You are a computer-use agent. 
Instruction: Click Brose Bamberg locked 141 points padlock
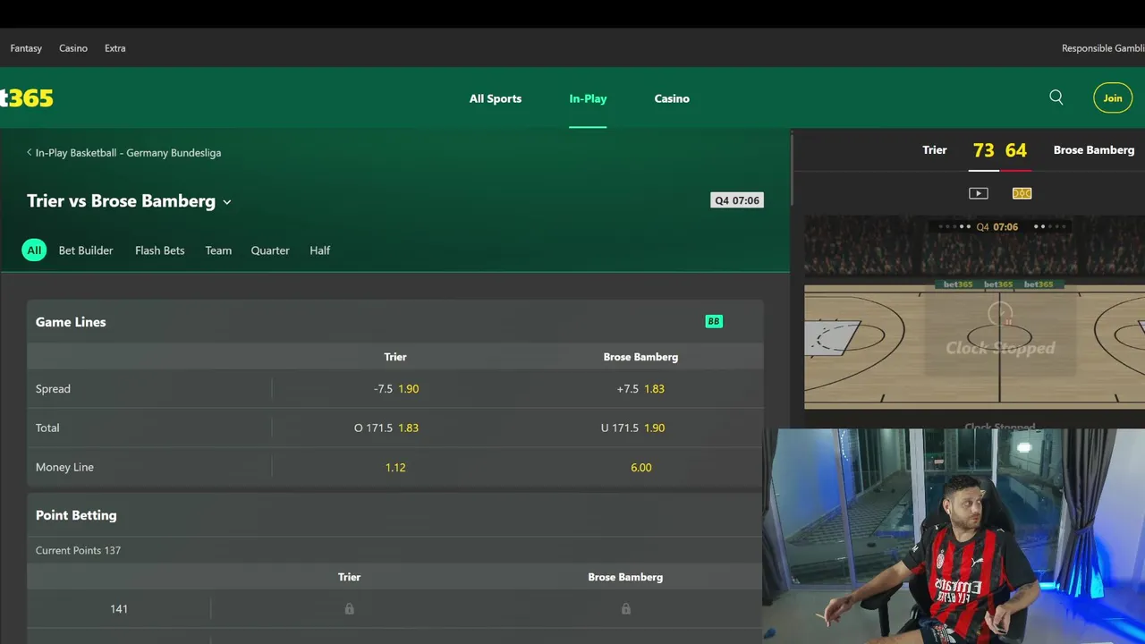[x=626, y=609]
